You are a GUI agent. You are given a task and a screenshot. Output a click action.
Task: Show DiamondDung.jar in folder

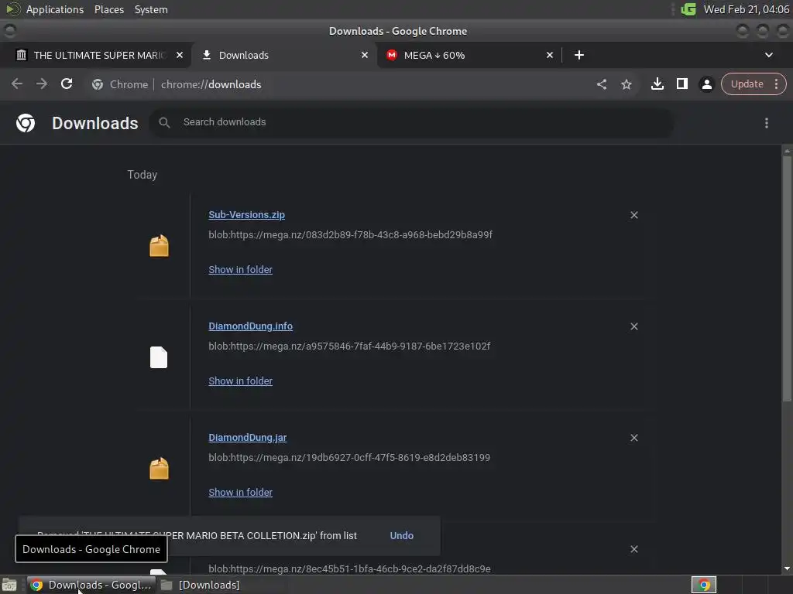coord(240,493)
